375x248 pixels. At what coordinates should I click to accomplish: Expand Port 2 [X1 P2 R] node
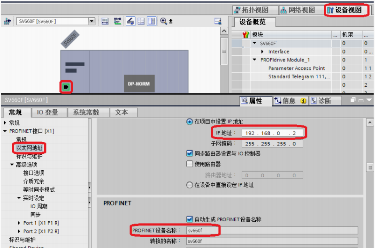pos(19,231)
